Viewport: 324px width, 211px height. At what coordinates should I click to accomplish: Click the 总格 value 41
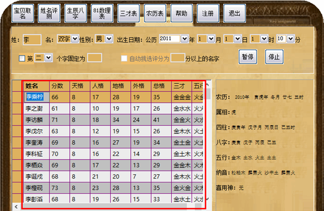161,120
